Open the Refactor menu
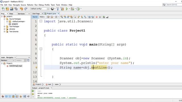Screen dimensions: 182x102 30,5
